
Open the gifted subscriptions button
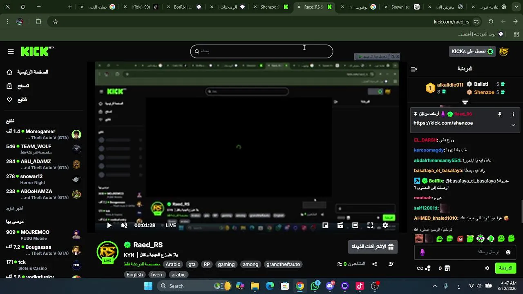(x=373, y=247)
